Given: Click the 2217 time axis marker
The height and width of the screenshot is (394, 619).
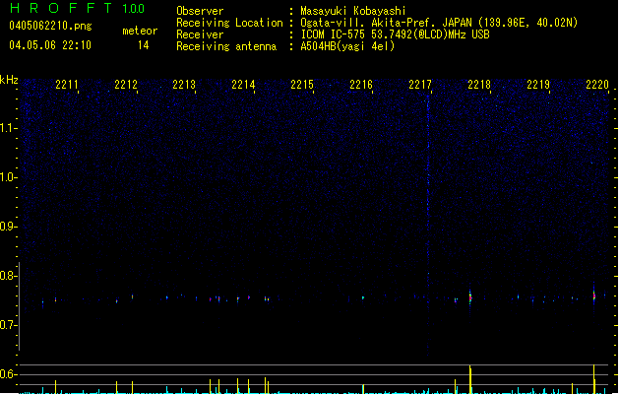Looking at the screenshot, I should [420, 85].
